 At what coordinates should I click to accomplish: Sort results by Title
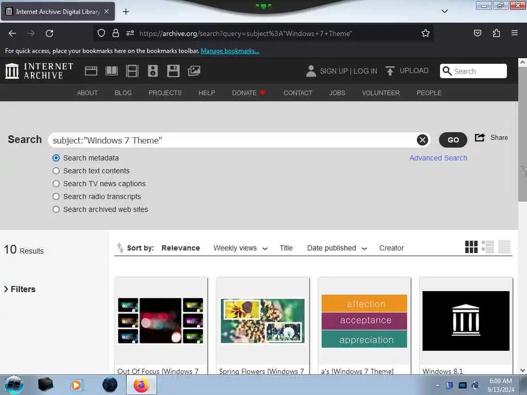tap(286, 248)
